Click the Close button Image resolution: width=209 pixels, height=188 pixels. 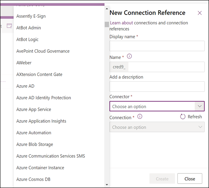tap(190, 179)
